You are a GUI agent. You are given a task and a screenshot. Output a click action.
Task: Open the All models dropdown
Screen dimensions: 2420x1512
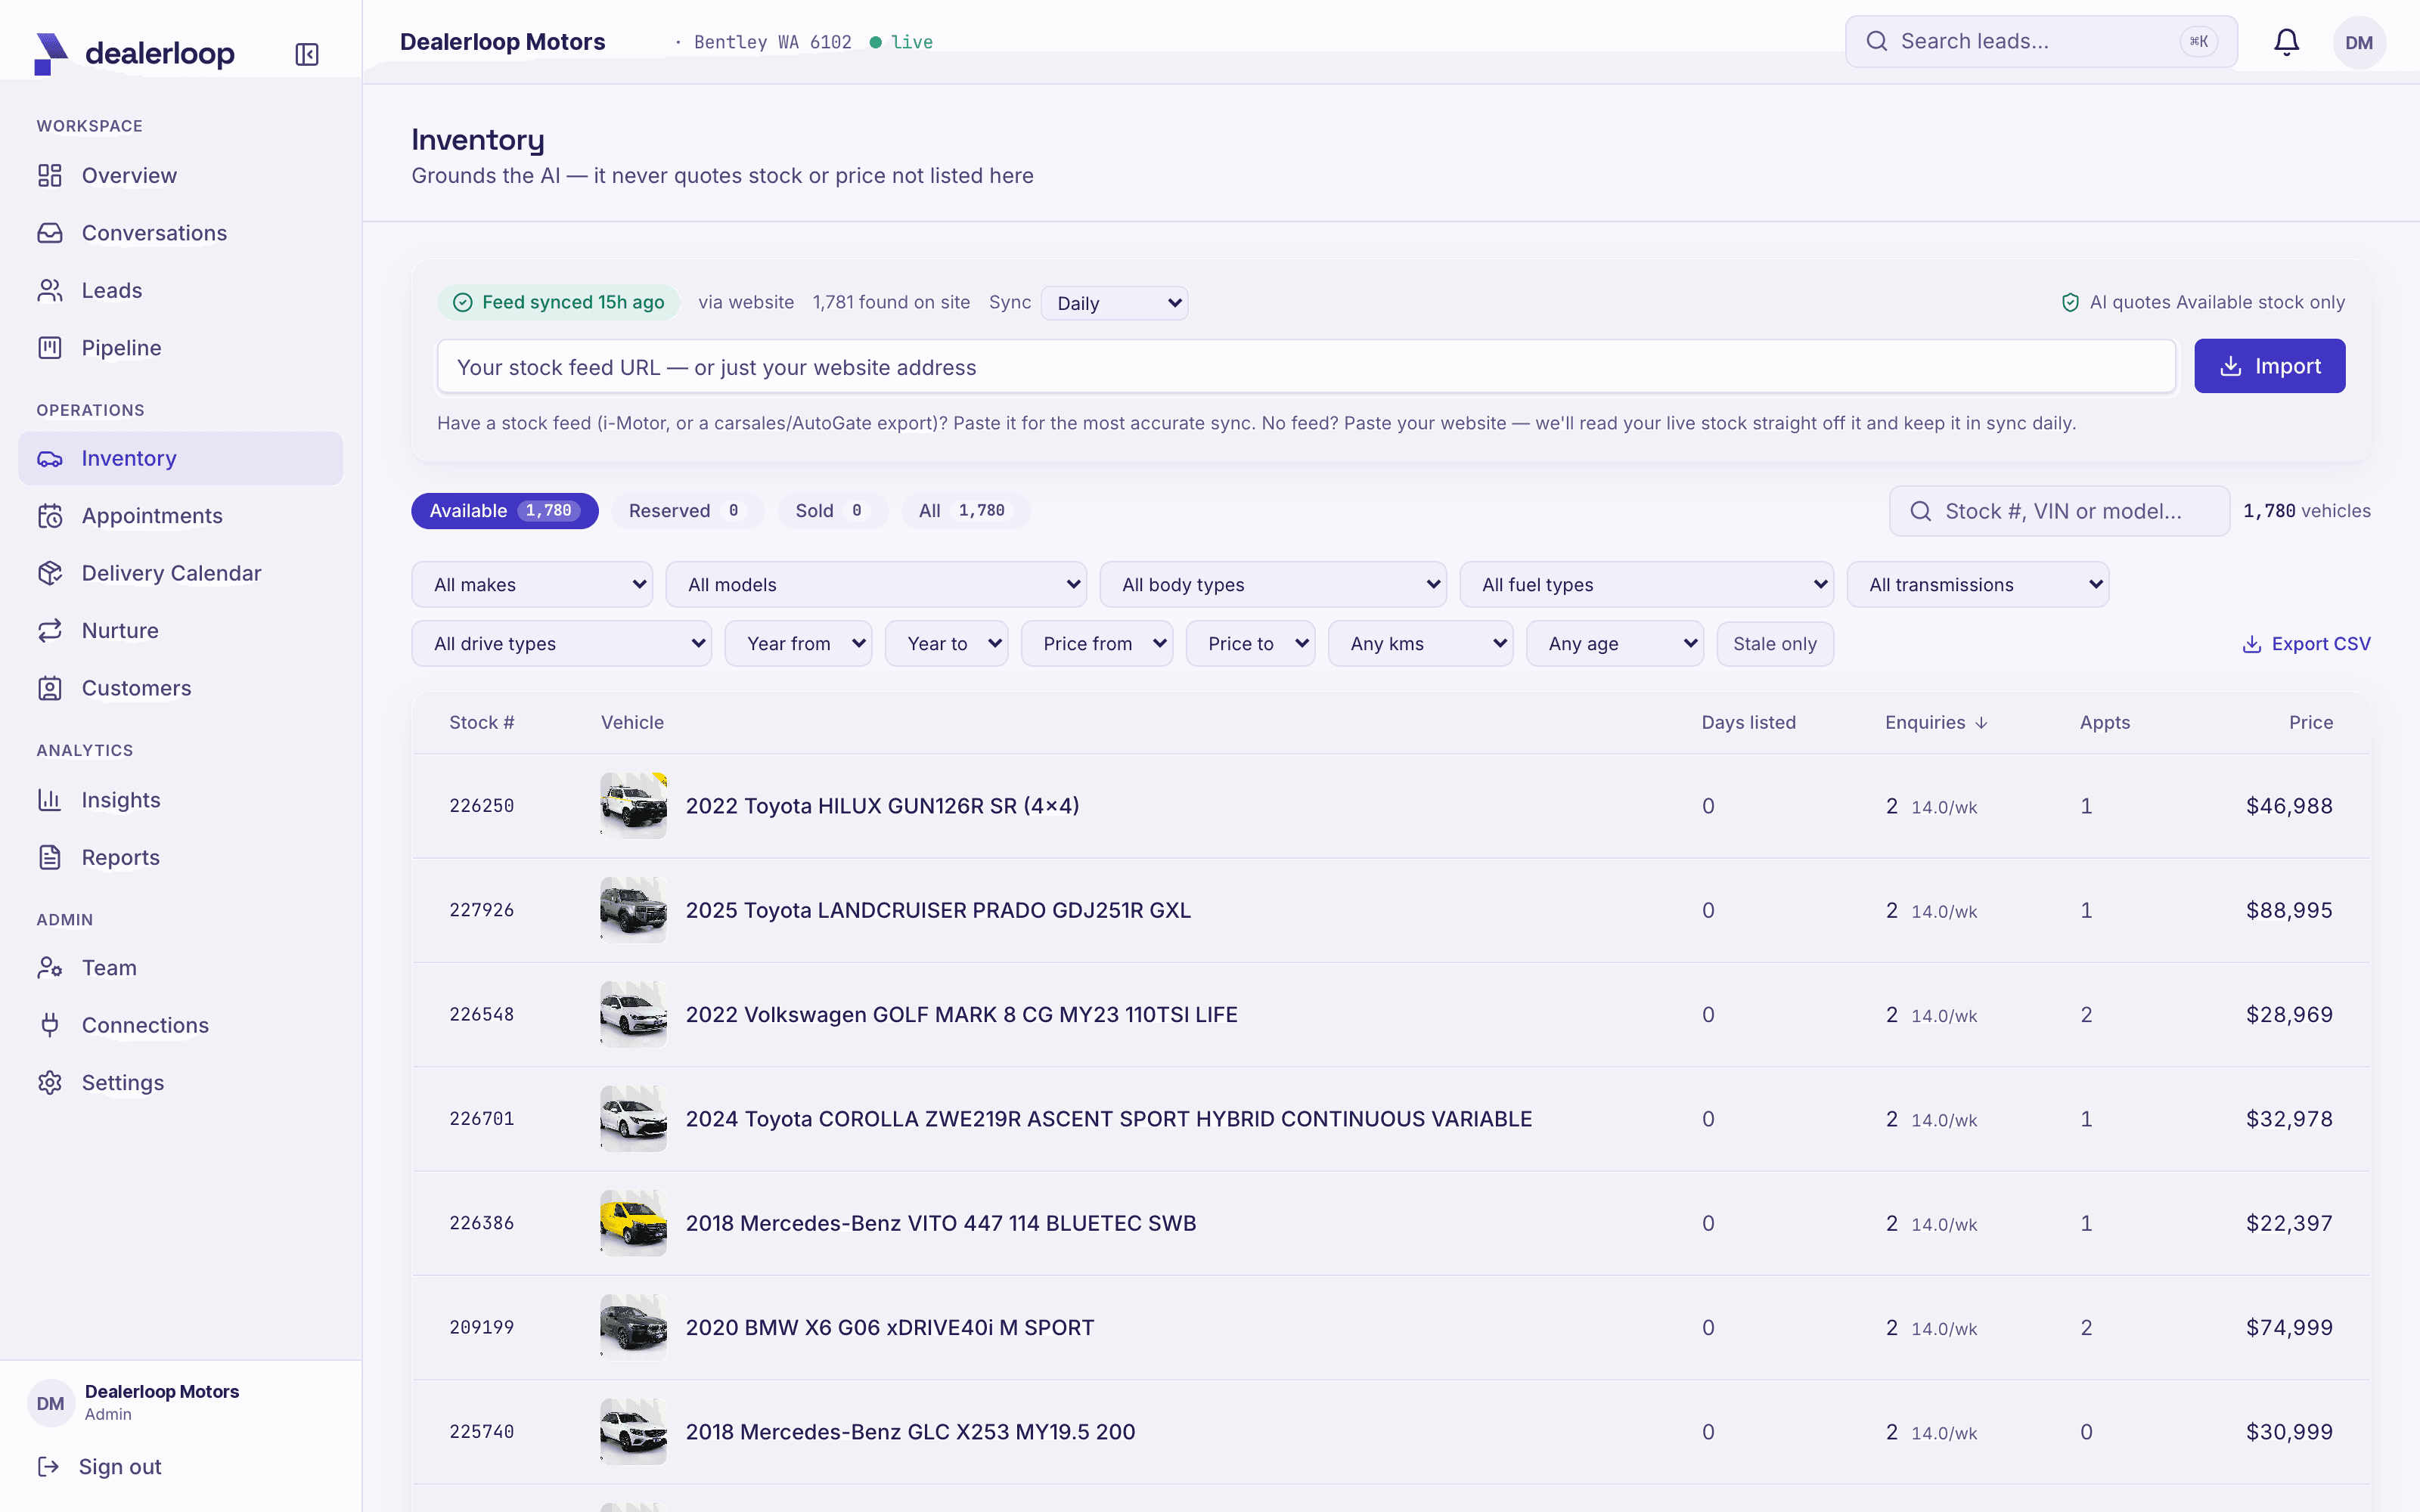(x=876, y=585)
